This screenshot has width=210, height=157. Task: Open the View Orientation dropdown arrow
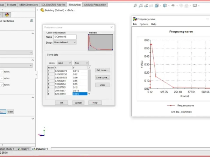pos(161,6)
